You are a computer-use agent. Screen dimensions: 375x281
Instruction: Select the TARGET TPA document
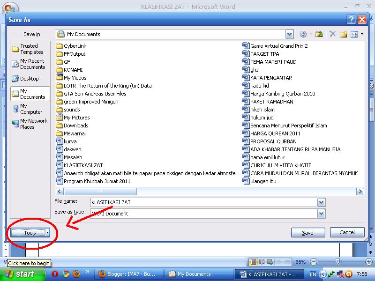coord(261,54)
